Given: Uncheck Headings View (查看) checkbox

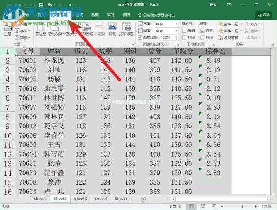Looking at the screenshot, I should click(202, 31).
